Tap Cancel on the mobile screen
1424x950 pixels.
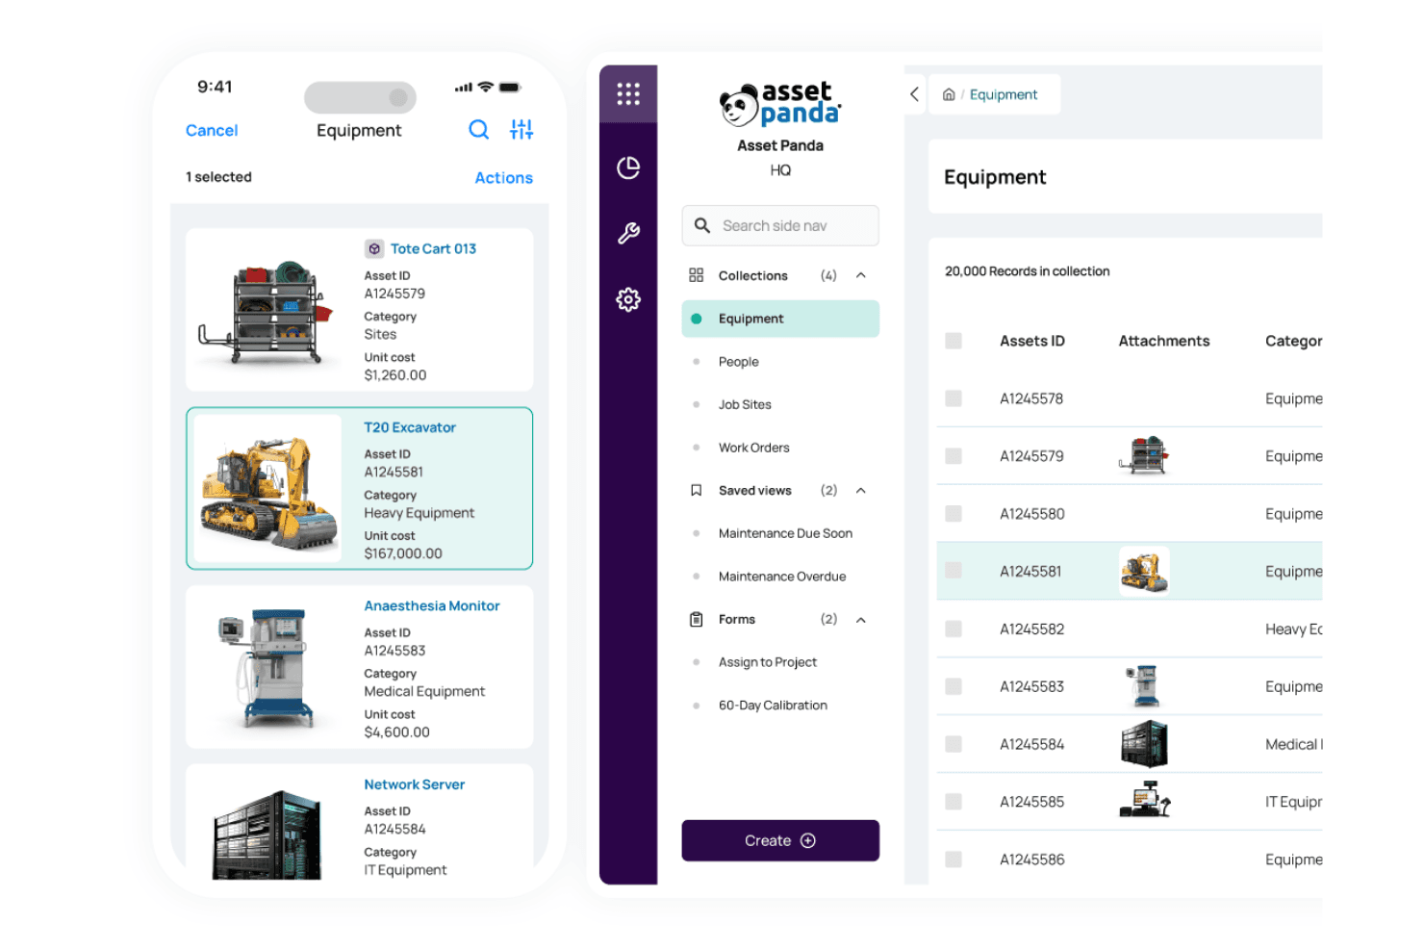[212, 130]
